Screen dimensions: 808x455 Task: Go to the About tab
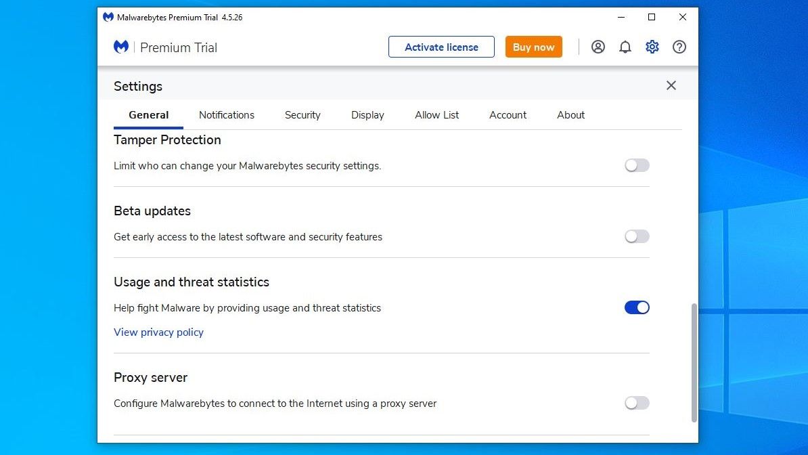570,115
